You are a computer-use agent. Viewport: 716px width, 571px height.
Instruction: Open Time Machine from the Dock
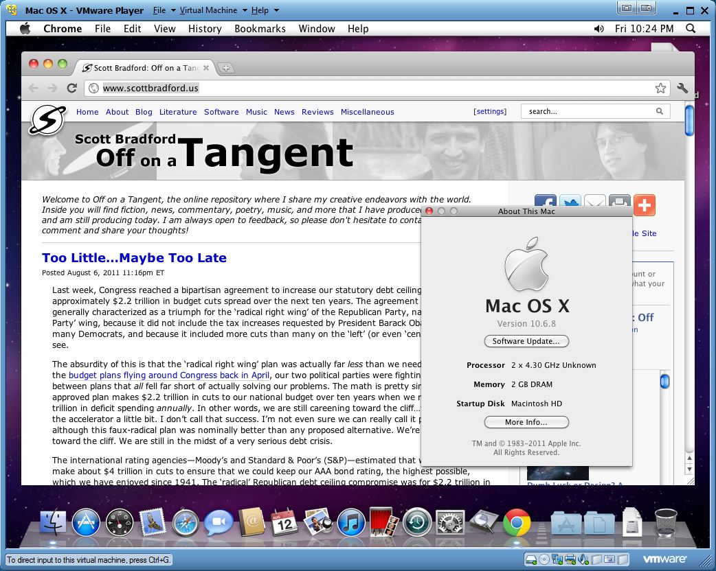416,523
